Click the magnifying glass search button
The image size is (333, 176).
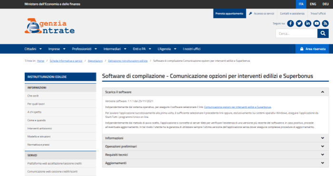click(323, 33)
